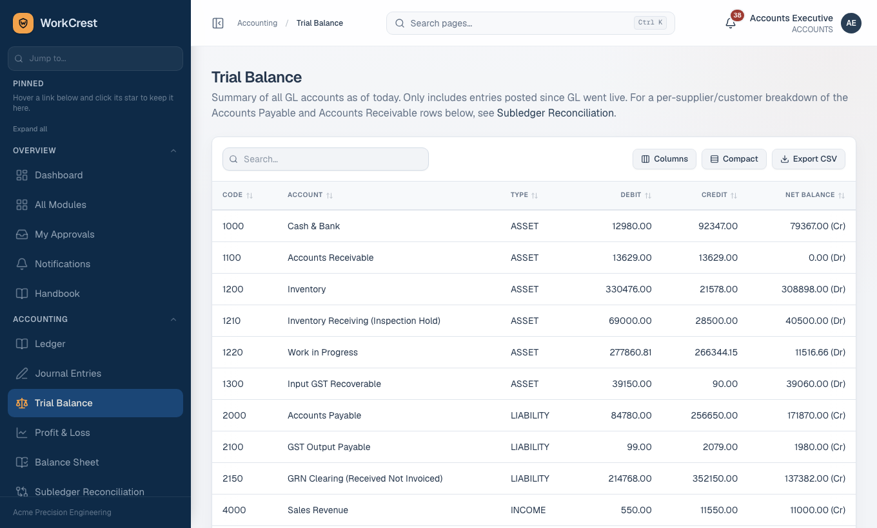The height and width of the screenshot is (528, 877).
Task: Sort by the Account column sort icon
Action: (330, 195)
